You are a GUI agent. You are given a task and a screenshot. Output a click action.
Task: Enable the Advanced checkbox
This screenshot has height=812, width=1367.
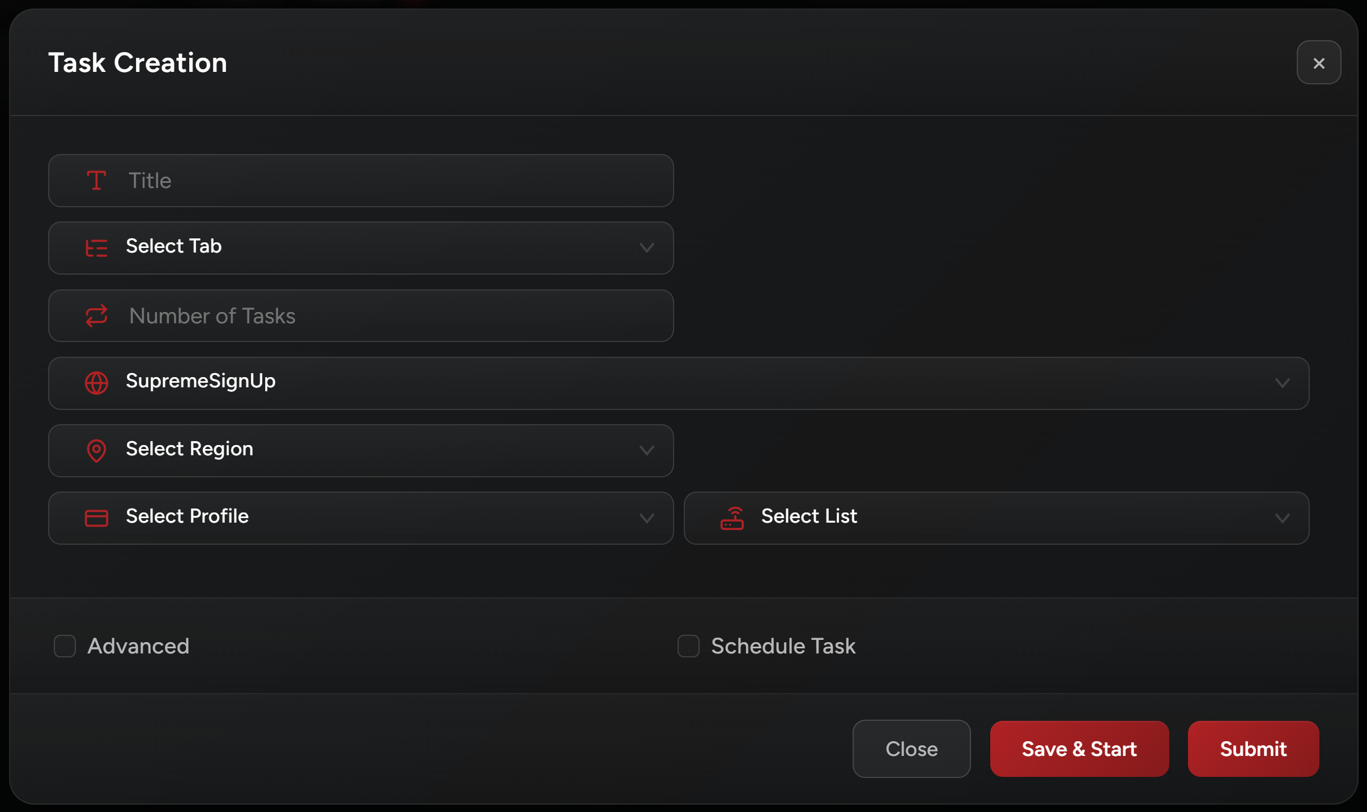[65, 646]
